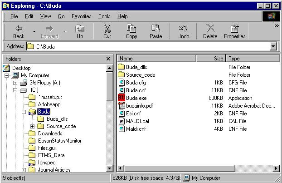
Task: Go Up one folder level
Action: [80, 32]
